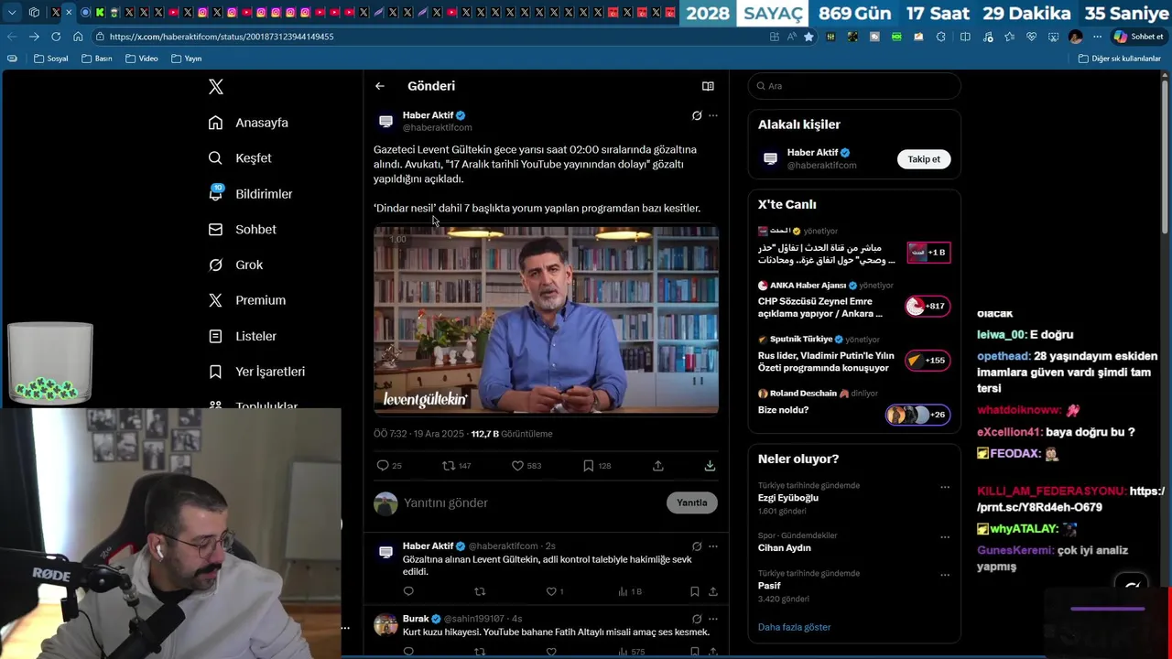Open more options on Burak's reply

click(713, 619)
